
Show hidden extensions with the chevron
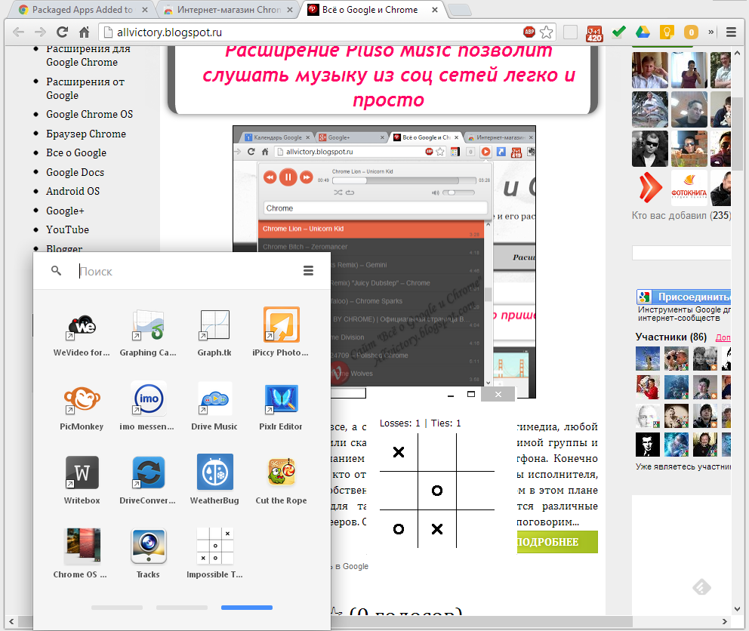[710, 32]
